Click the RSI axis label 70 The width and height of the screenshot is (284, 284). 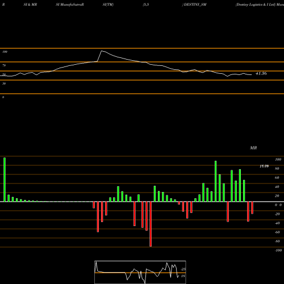pos(4,65)
